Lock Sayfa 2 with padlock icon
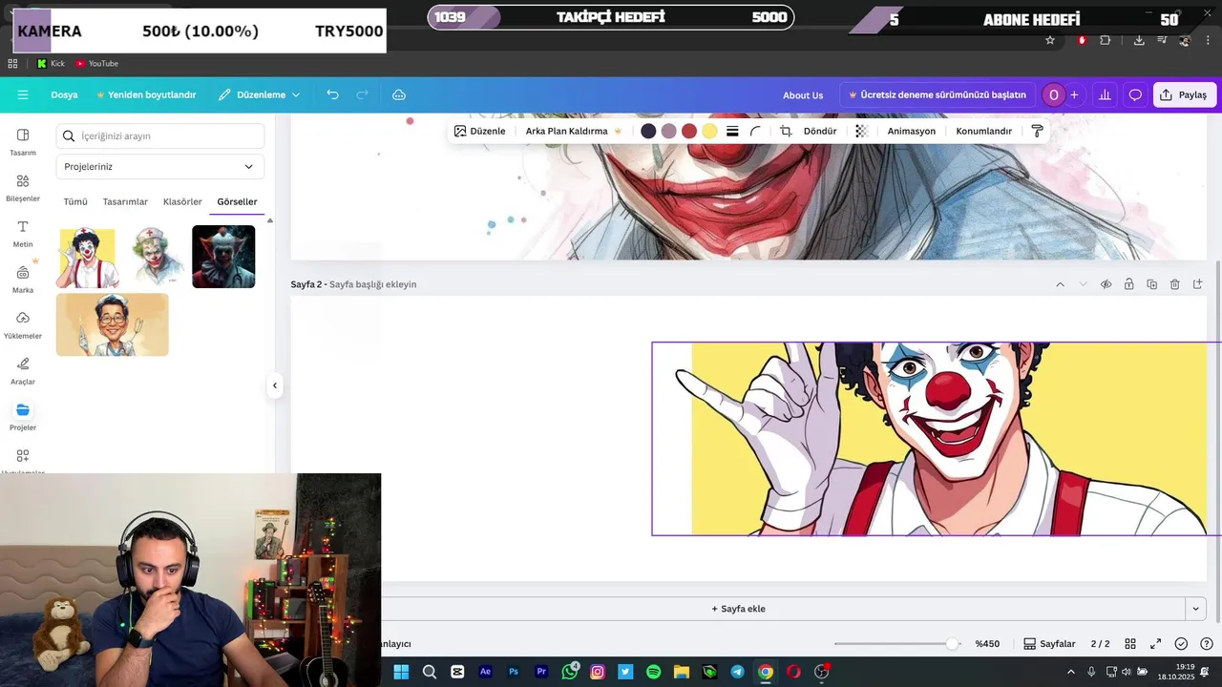 pyautogui.click(x=1128, y=284)
